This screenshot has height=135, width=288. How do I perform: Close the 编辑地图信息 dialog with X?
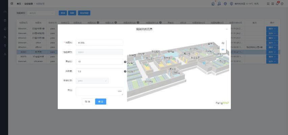(227, 29)
